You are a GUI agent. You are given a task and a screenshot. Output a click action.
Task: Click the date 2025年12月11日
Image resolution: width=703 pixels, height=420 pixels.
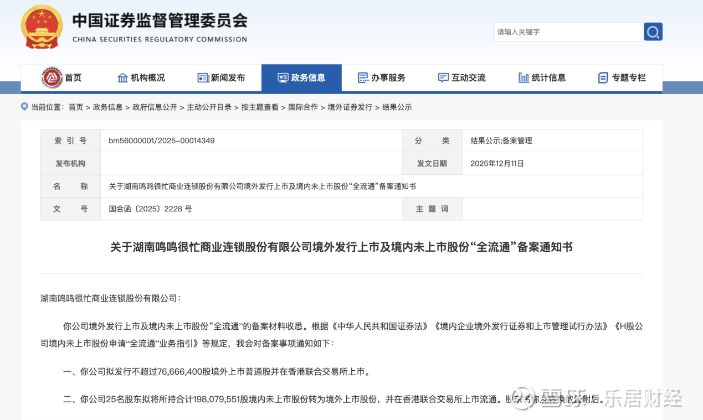click(497, 163)
